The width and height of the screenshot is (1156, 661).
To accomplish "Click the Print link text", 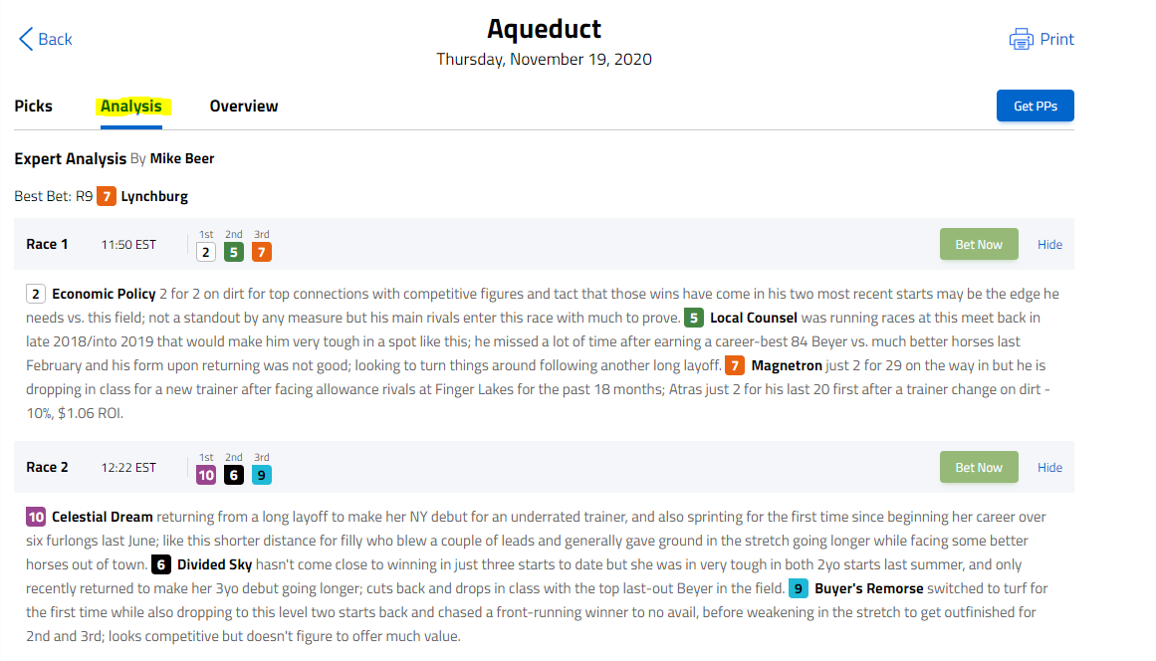I will [x=1056, y=39].
